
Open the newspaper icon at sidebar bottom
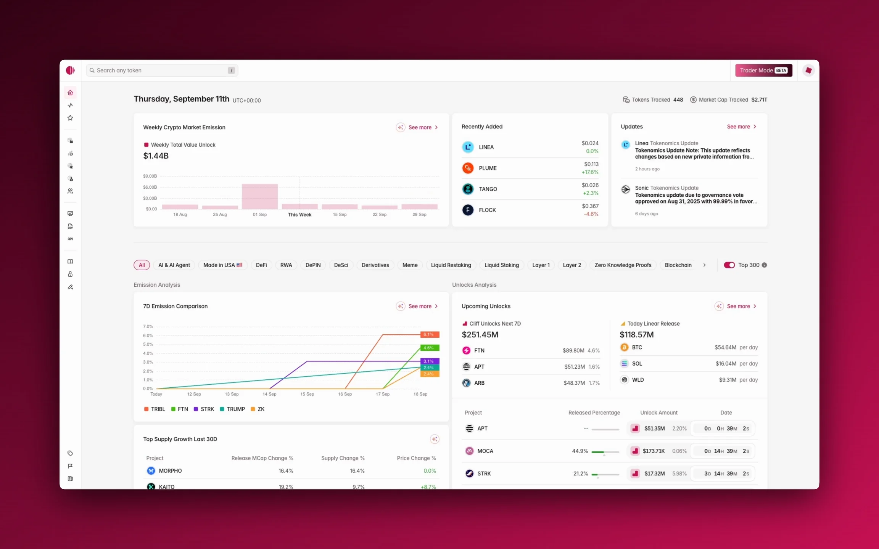click(70, 478)
